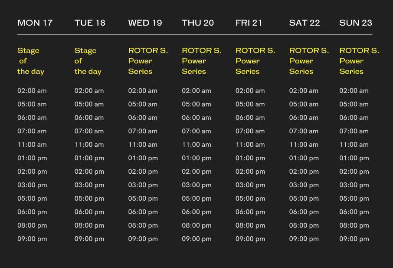Select the MON 17 day header
This screenshot has width=393, height=268.
click(35, 23)
